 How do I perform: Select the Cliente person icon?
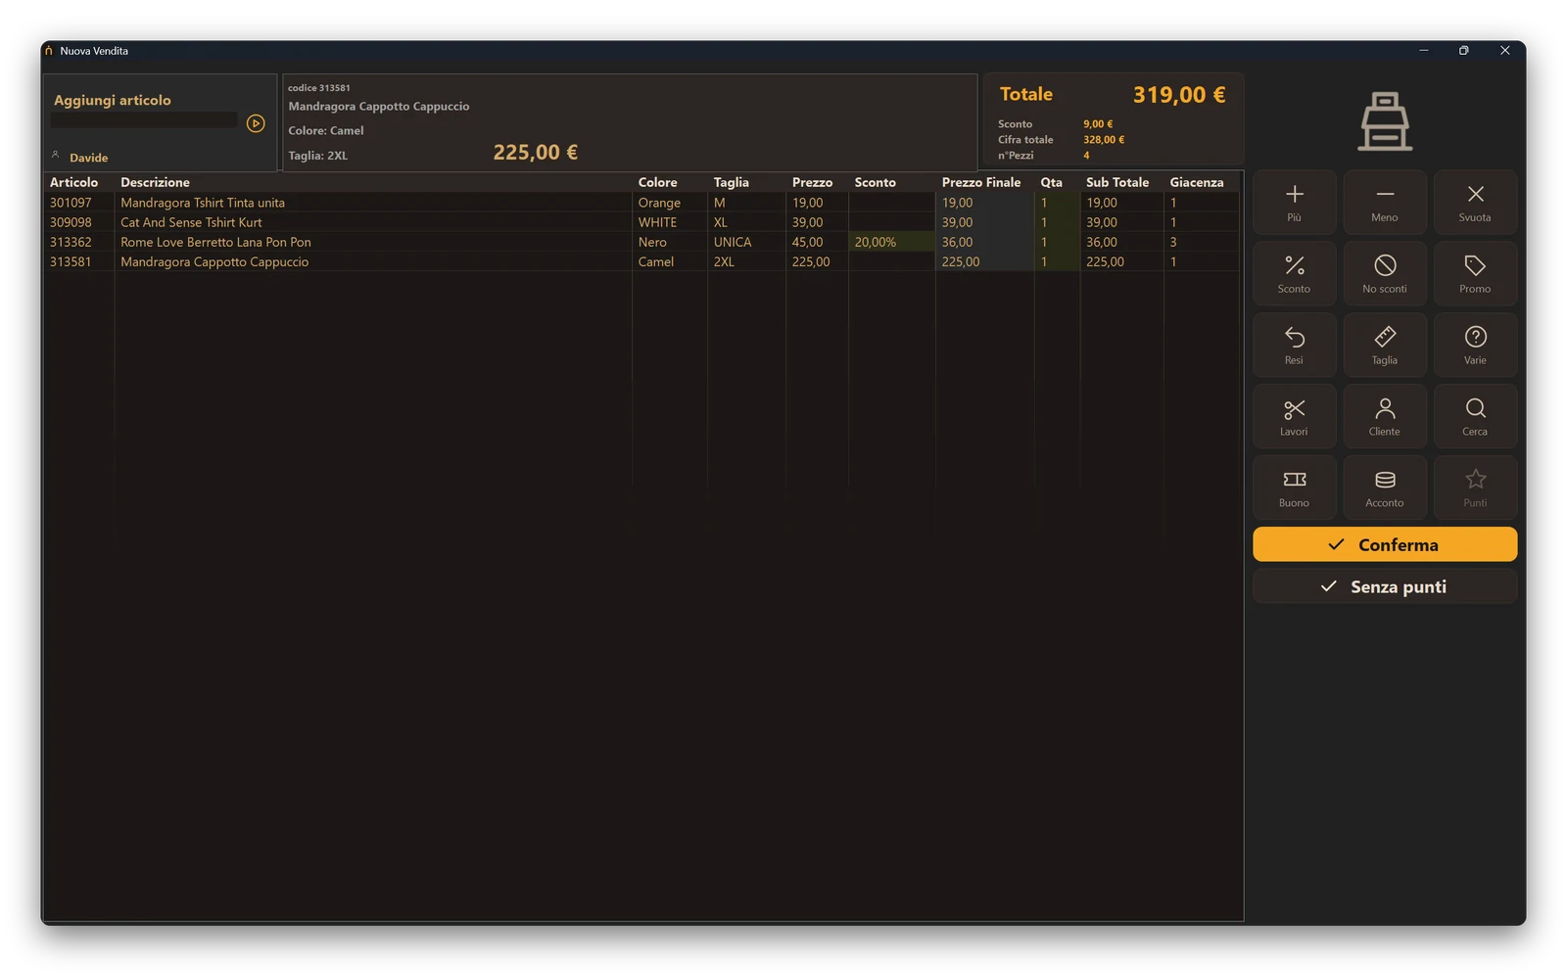(x=1385, y=408)
